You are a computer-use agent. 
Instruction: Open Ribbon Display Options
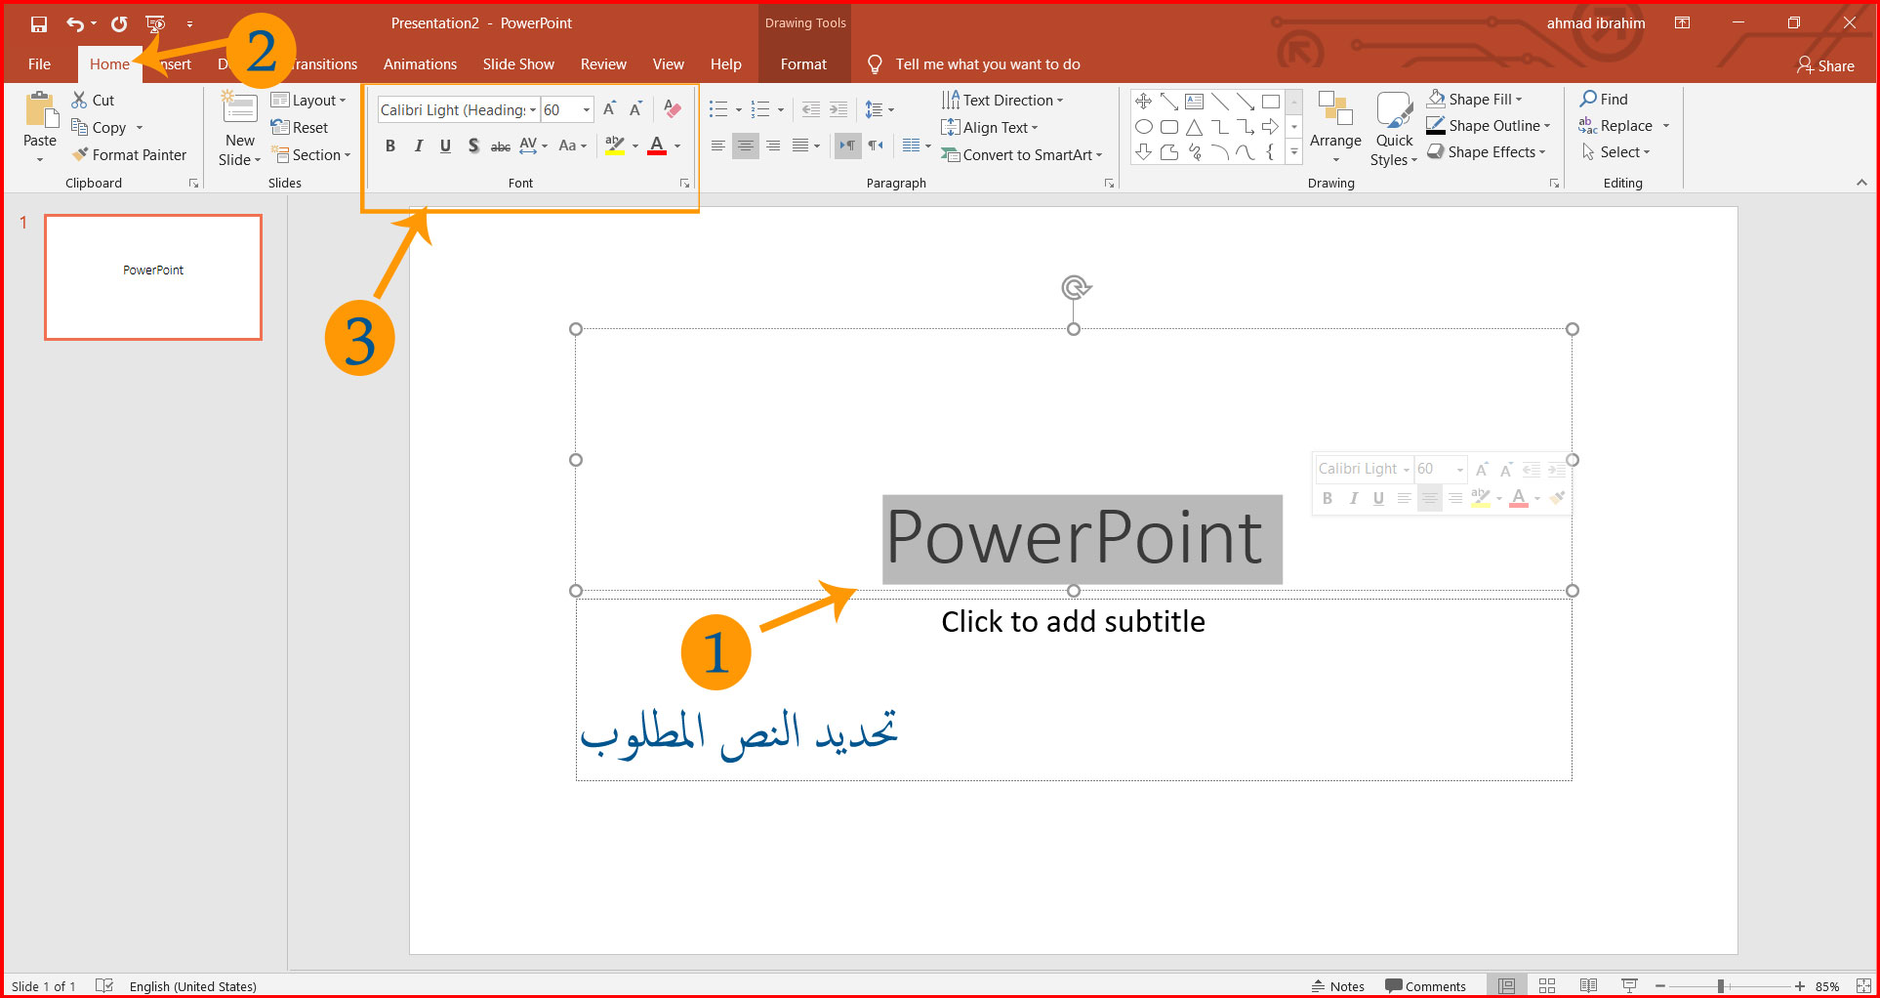(1682, 23)
